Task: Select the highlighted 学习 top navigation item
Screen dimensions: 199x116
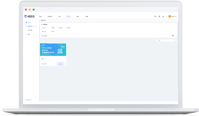Action: 68,17
